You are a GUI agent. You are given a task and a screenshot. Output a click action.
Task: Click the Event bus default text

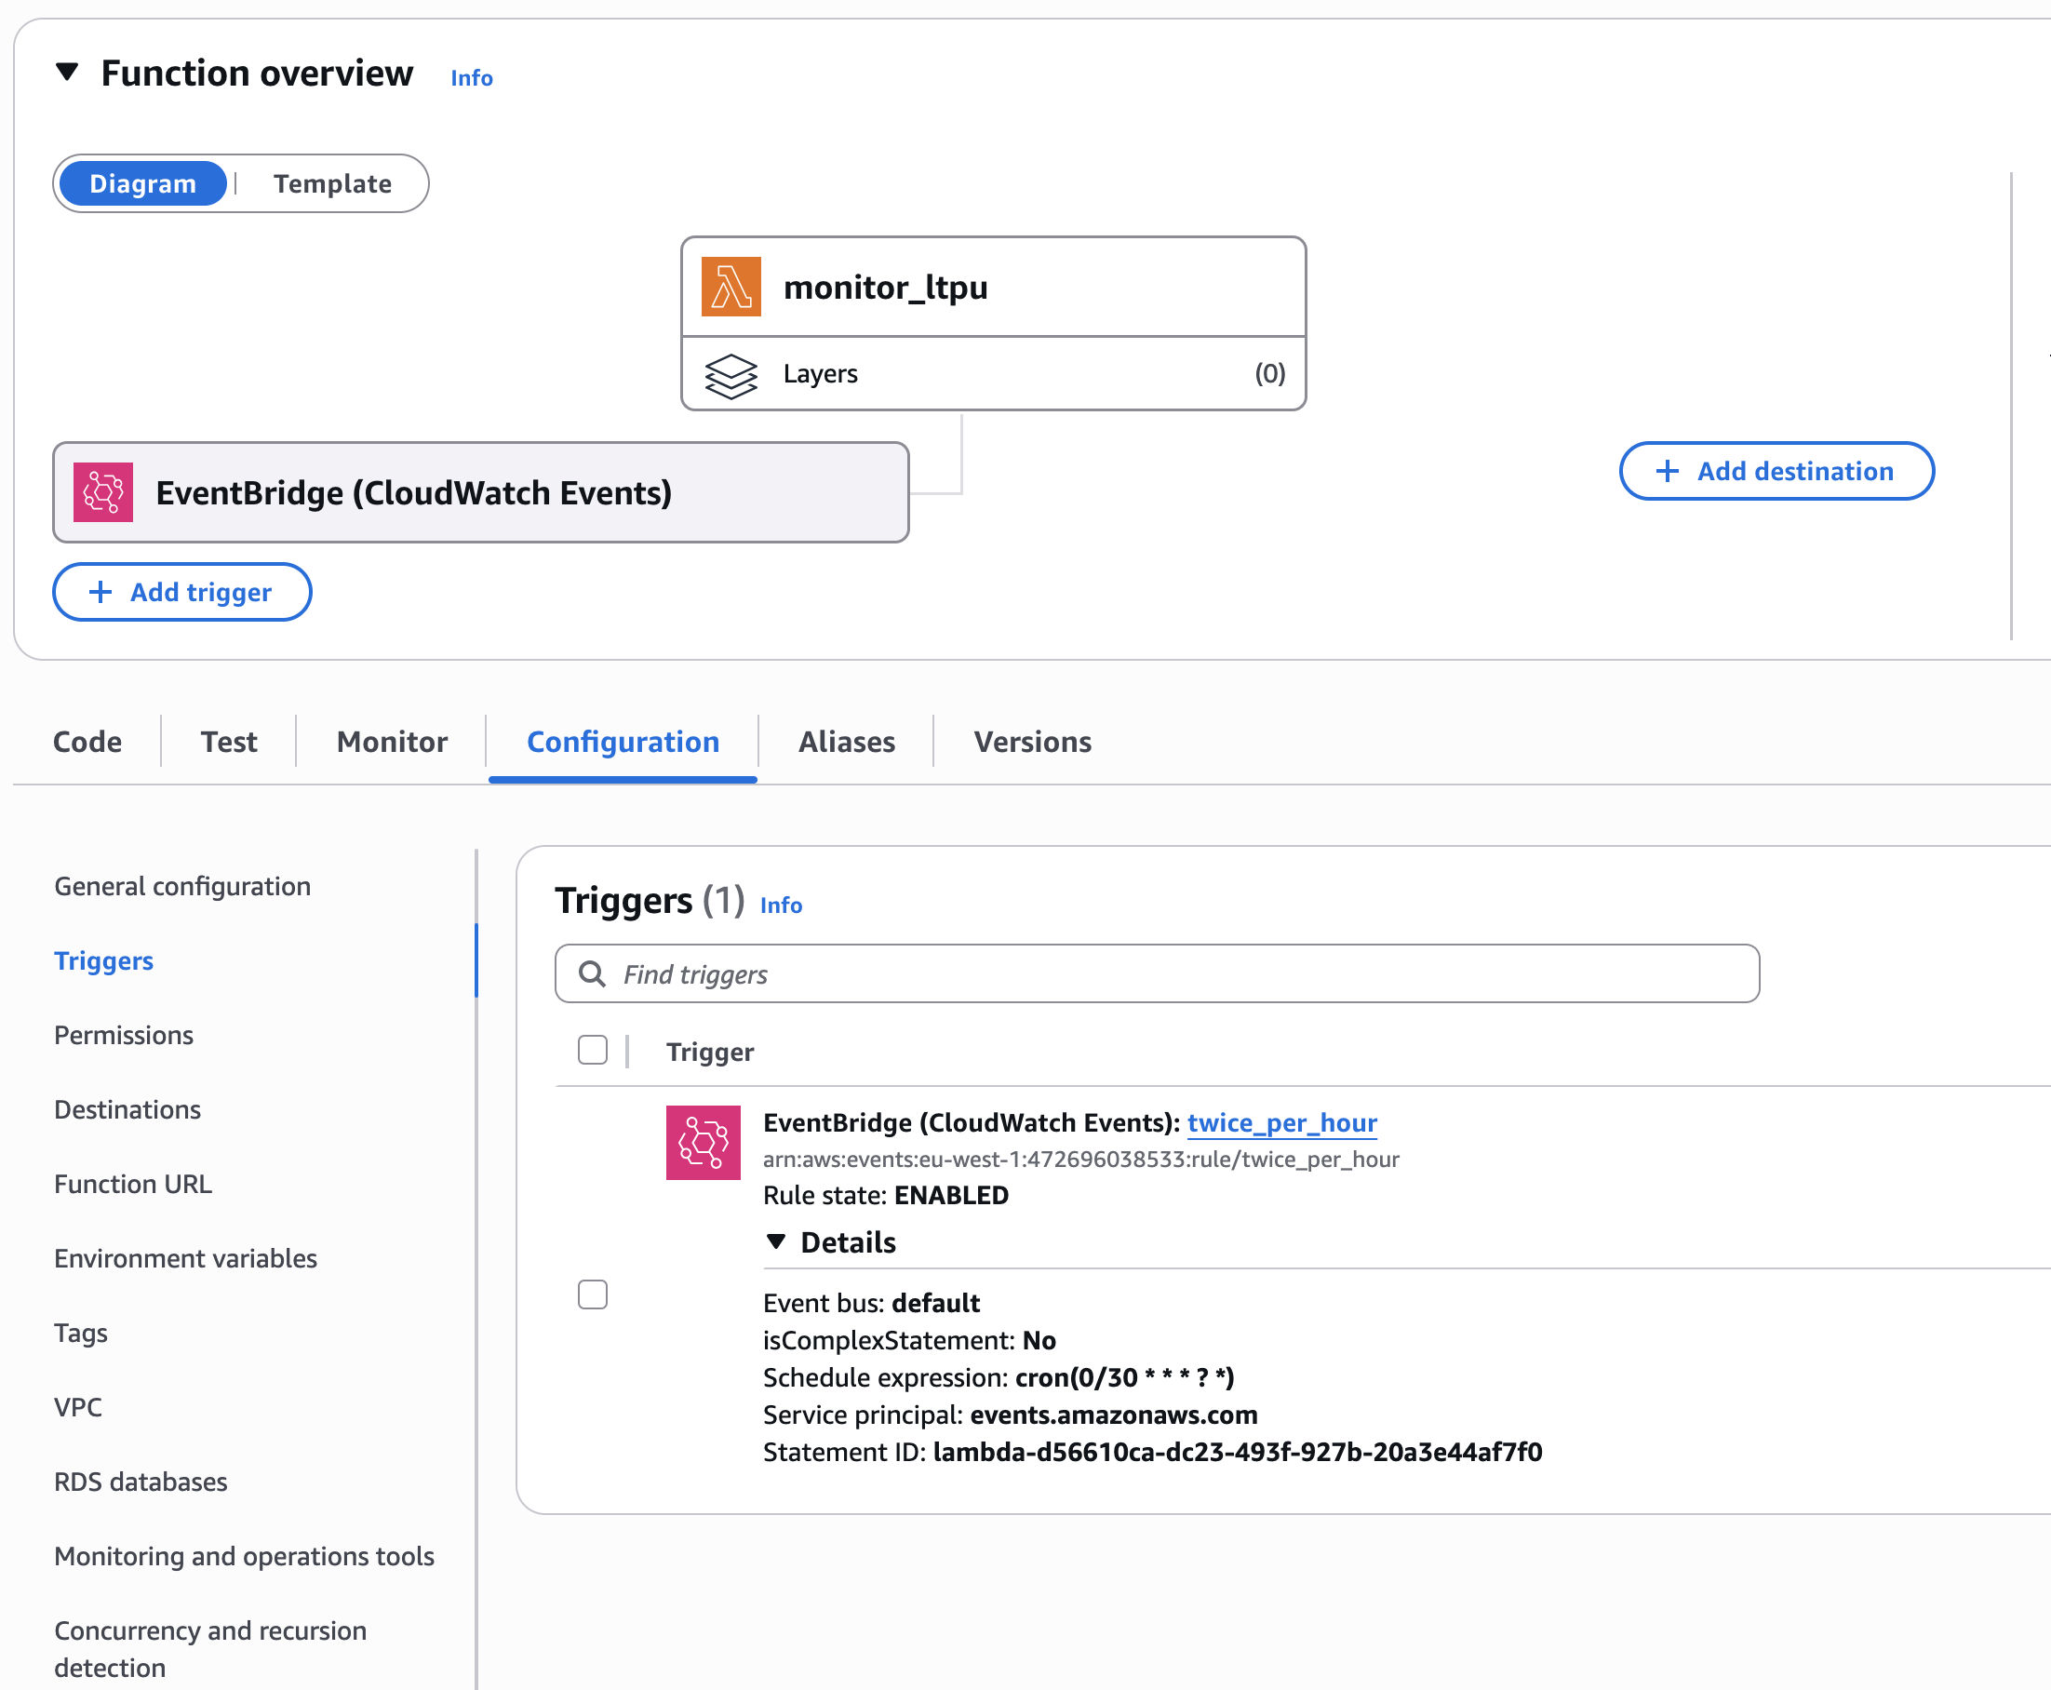tap(871, 1304)
